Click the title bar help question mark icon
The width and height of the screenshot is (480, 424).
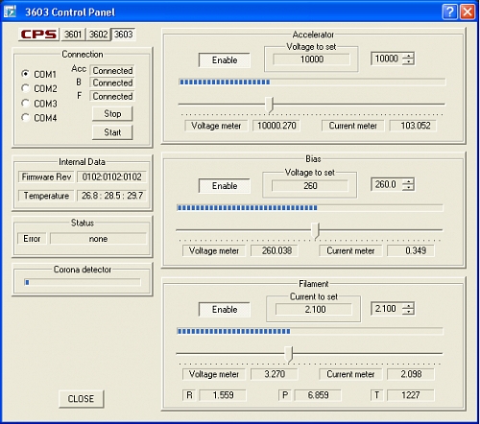[450, 12]
